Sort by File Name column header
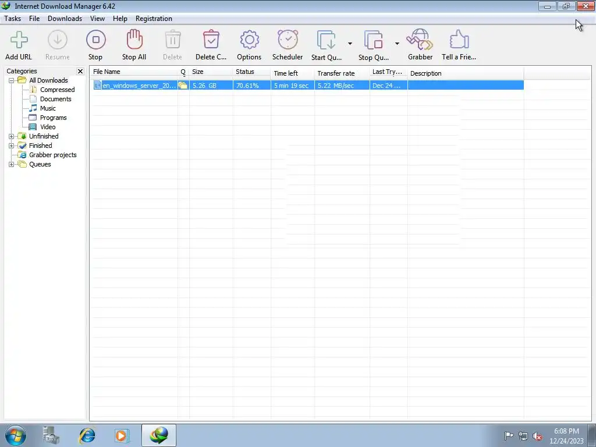Viewport: 596px width, 447px height. 134,72
